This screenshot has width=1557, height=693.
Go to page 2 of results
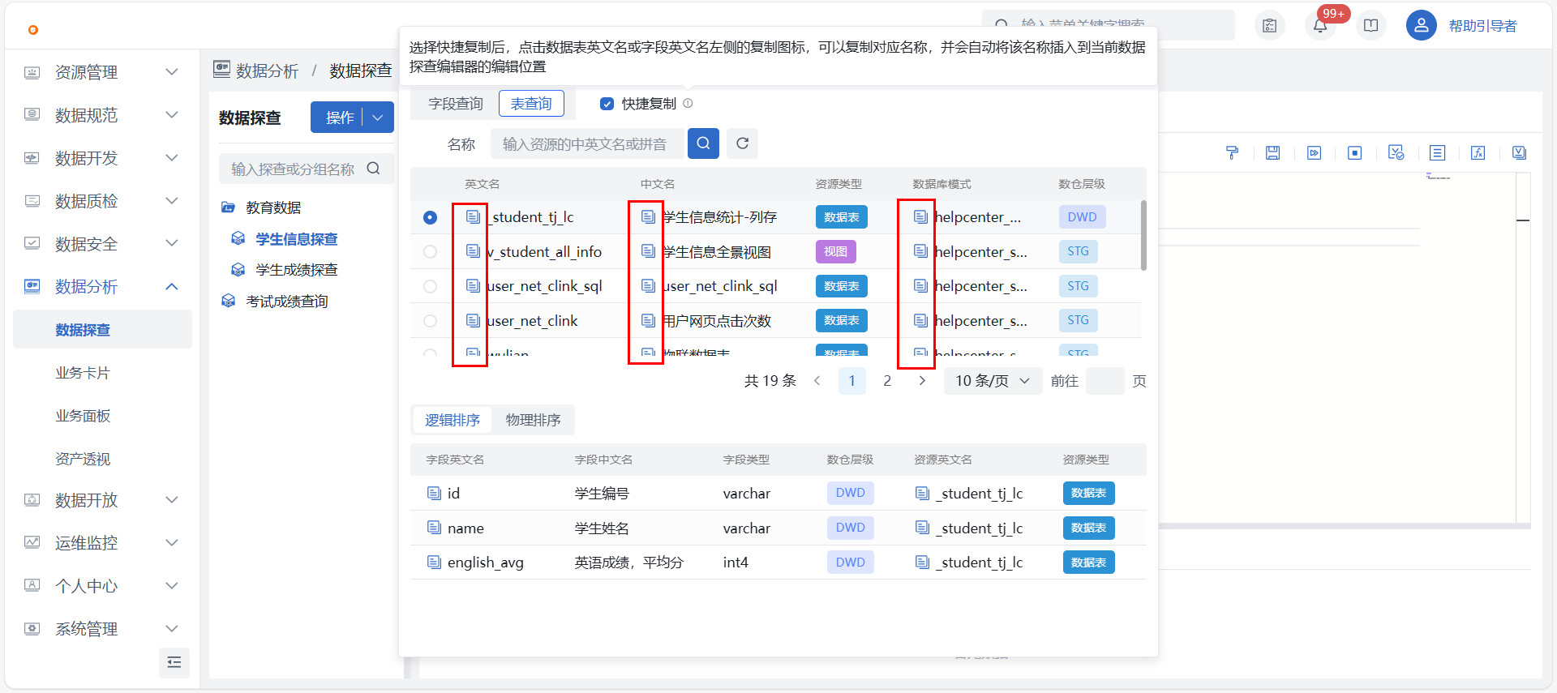click(x=887, y=381)
